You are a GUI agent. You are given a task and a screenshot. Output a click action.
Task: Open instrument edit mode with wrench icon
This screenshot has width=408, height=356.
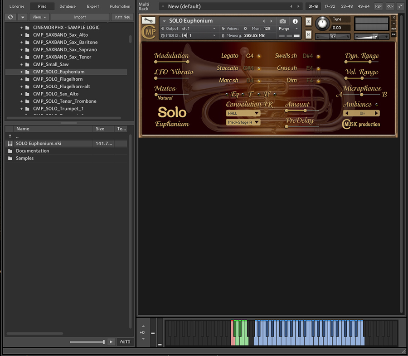[148, 20]
